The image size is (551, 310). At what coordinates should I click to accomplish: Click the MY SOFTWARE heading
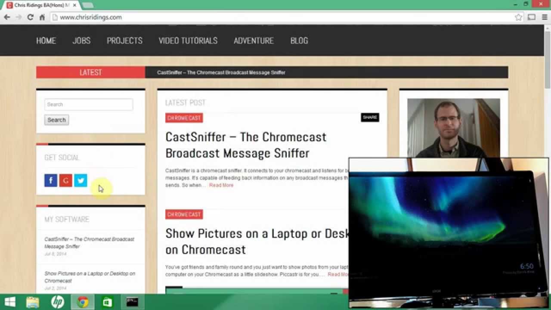pyautogui.click(x=67, y=219)
